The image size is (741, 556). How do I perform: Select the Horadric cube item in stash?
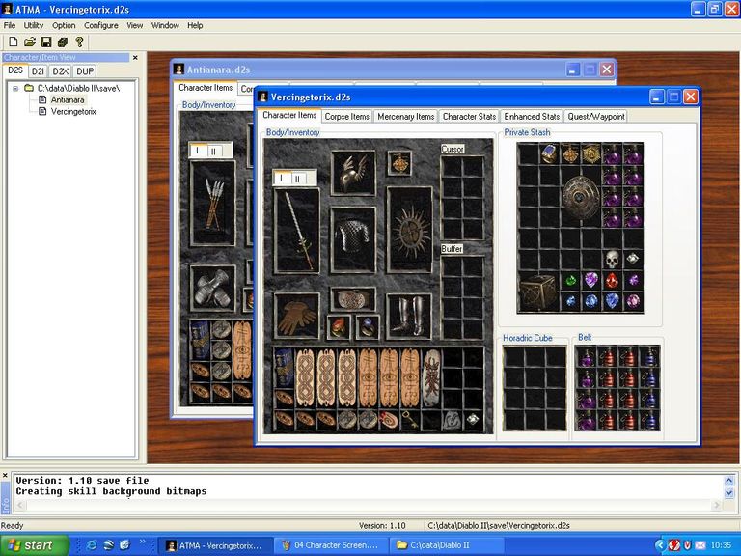point(539,292)
